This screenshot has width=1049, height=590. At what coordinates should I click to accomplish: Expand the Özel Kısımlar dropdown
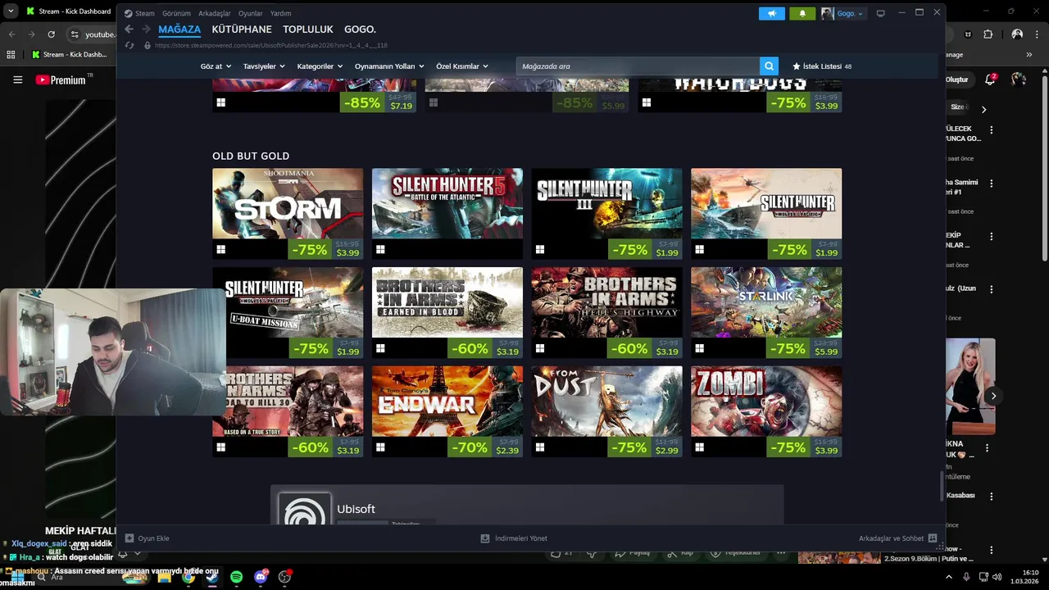pos(462,66)
